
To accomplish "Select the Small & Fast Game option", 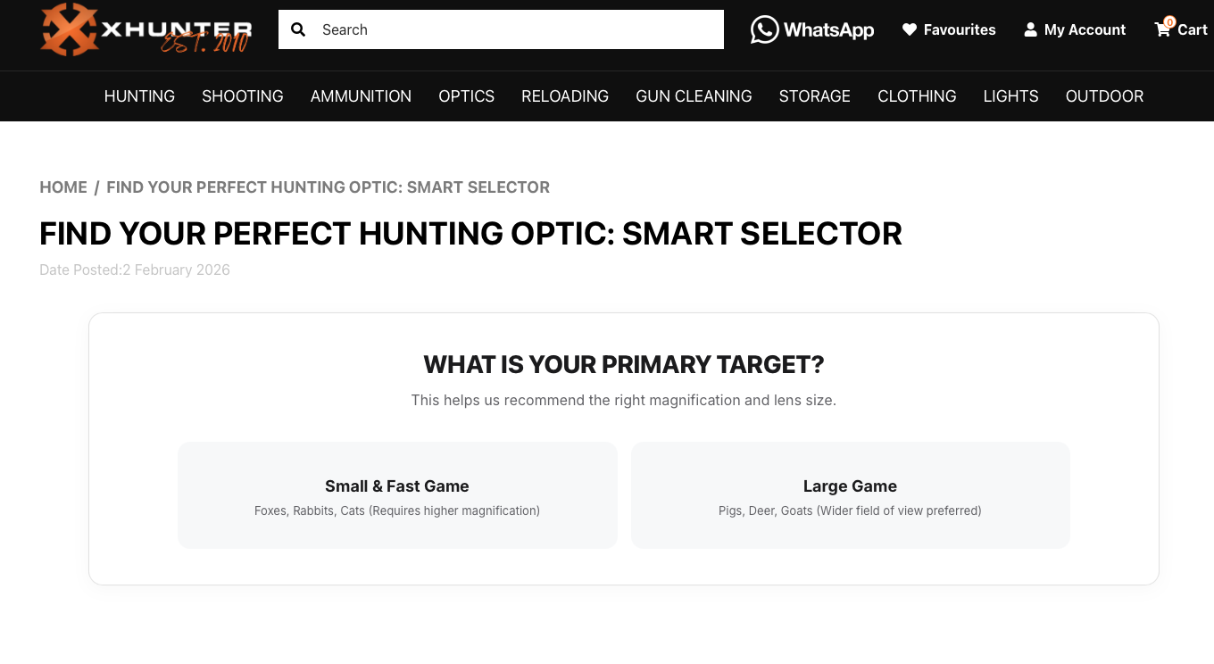I will [397, 494].
